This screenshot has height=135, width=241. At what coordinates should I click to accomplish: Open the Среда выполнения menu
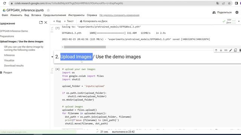tap(55, 15)
